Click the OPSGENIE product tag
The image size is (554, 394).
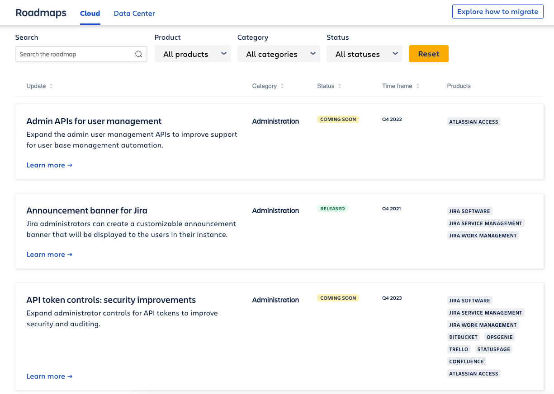[500, 337]
